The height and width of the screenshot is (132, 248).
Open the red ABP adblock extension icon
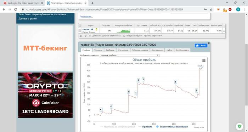pyautogui.click(x=230, y=10)
